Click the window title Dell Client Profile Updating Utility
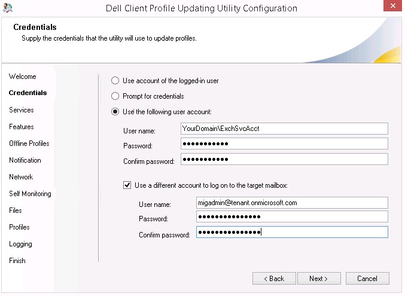Screen dimensions: 405x296 [x=202, y=8]
